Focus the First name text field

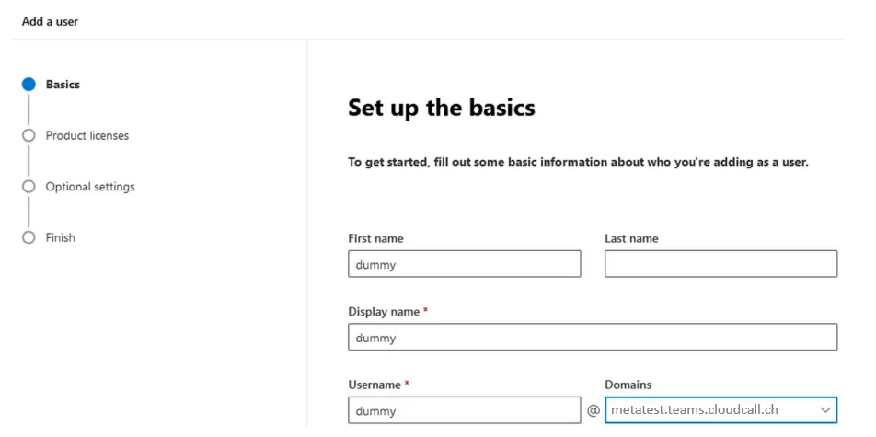point(464,264)
